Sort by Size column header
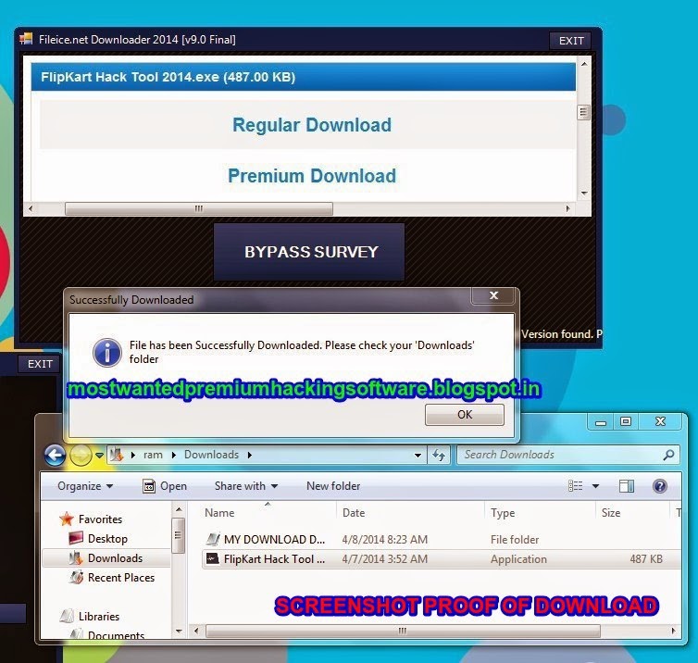This screenshot has height=663, width=698. click(x=611, y=513)
